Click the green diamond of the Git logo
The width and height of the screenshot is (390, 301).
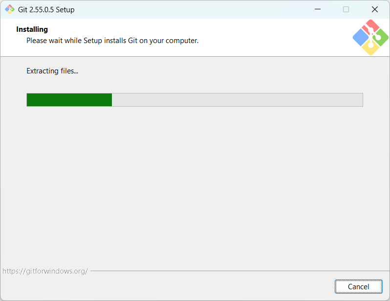pyautogui.click(x=381, y=38)
